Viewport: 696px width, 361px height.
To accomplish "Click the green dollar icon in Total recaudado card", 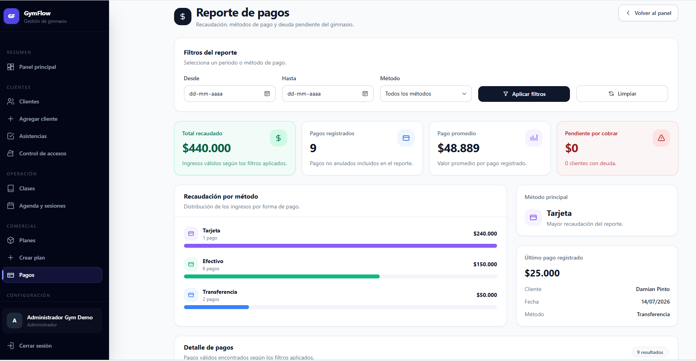I will click(x=278, y=138).
